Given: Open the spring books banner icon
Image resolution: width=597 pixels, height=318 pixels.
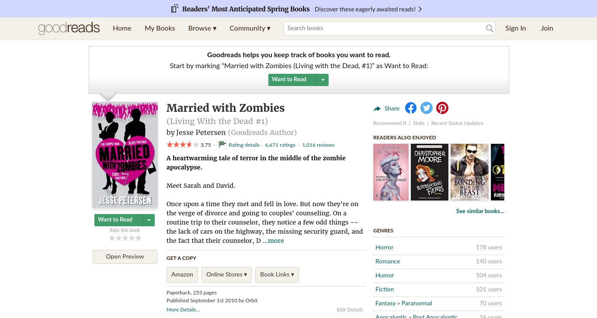Looking at the screenshot, I should pyautogui.click(x=175, y=9).
